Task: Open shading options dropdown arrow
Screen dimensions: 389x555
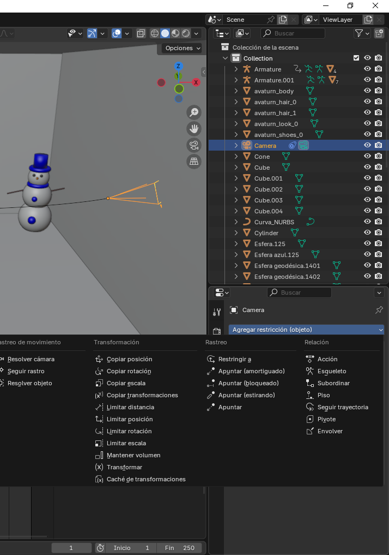Action: point(197,33)
